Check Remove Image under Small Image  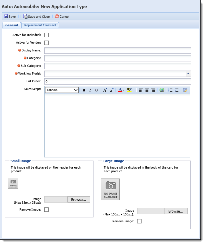[46, 210]
